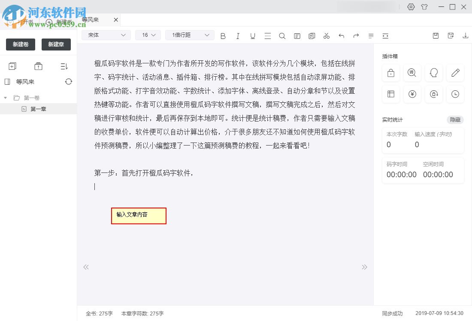
Task: Open the ¥ pricing plugin icon
Action: 412,94
